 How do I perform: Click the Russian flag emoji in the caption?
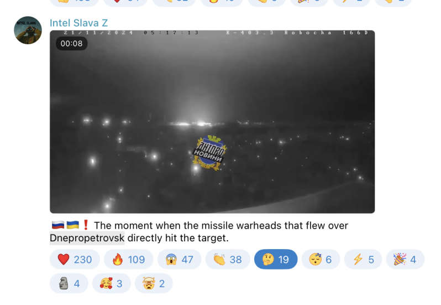[x=58, y=225]
